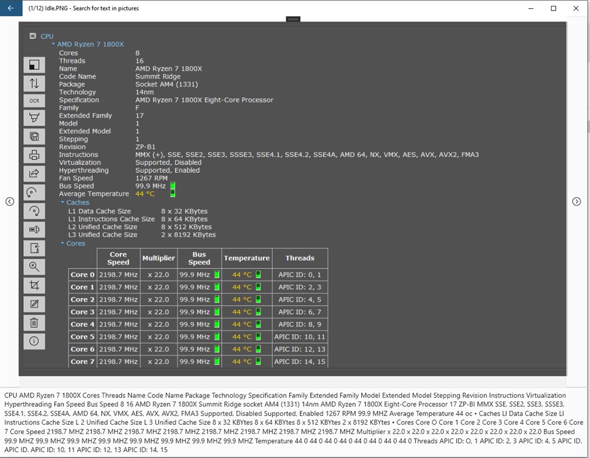Click the Core Speed column header
590x458 pixels.
tap(119, 258)
